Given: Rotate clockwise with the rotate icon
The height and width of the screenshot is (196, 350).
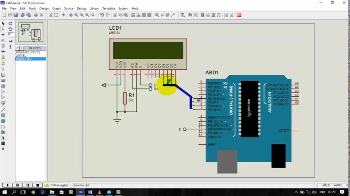Looking at the screenshot, I should 11,23.
